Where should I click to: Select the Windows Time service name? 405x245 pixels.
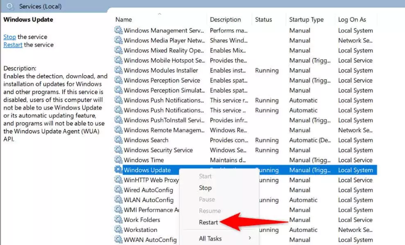click(x=144, y=160)
